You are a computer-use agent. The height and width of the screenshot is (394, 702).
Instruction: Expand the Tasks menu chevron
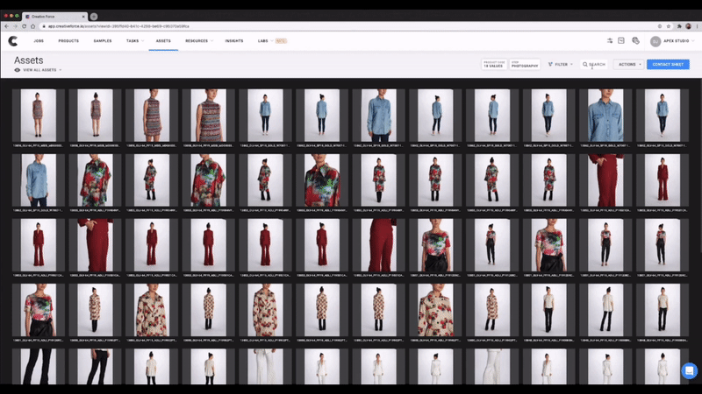click(143, 41)
